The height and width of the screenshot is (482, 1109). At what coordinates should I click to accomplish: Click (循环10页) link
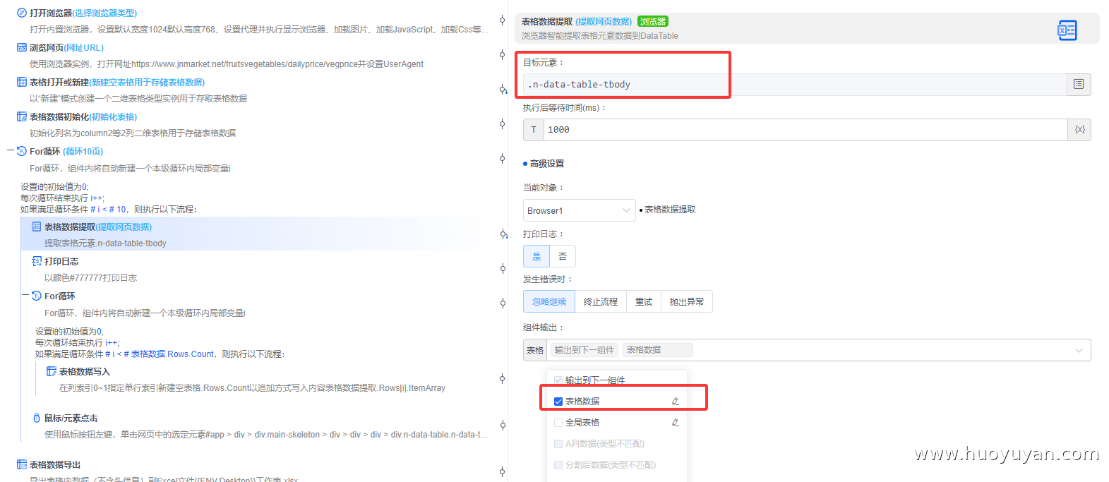click(83, 151)
